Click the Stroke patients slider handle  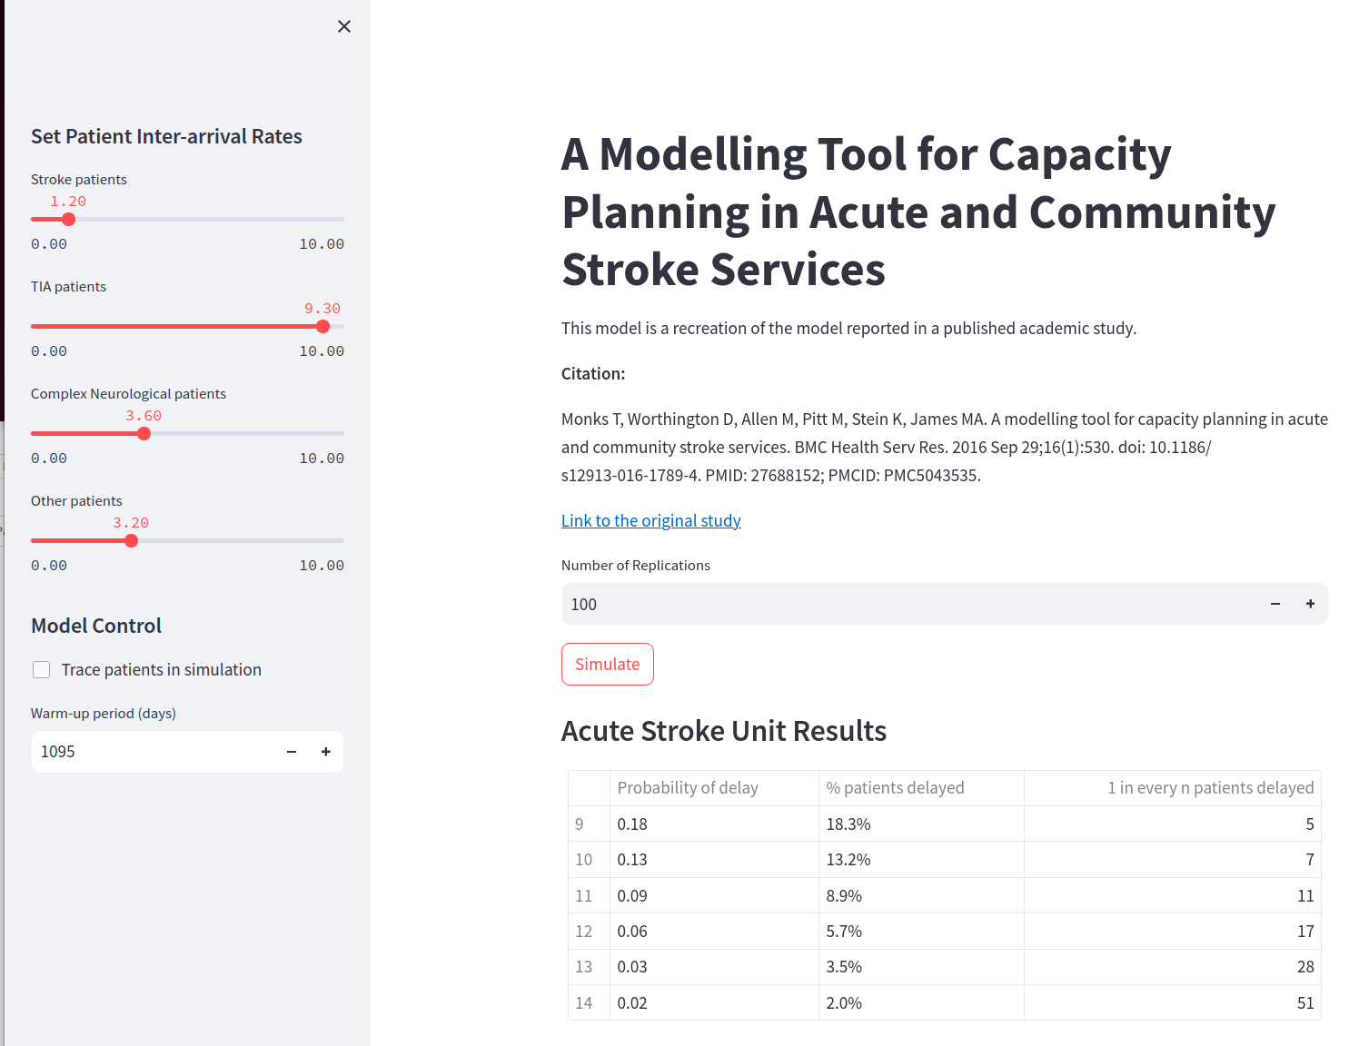(x=69, y=219)
